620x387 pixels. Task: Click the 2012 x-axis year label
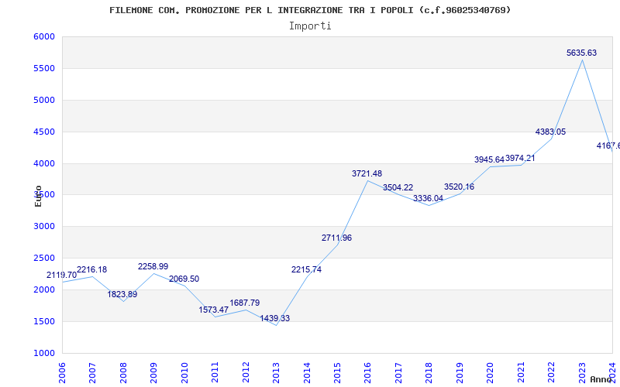(246, 372)
